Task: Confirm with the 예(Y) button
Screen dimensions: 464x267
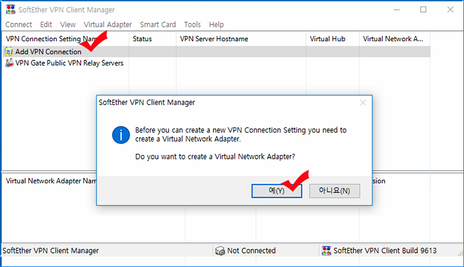Action: [x=276, y=191]
